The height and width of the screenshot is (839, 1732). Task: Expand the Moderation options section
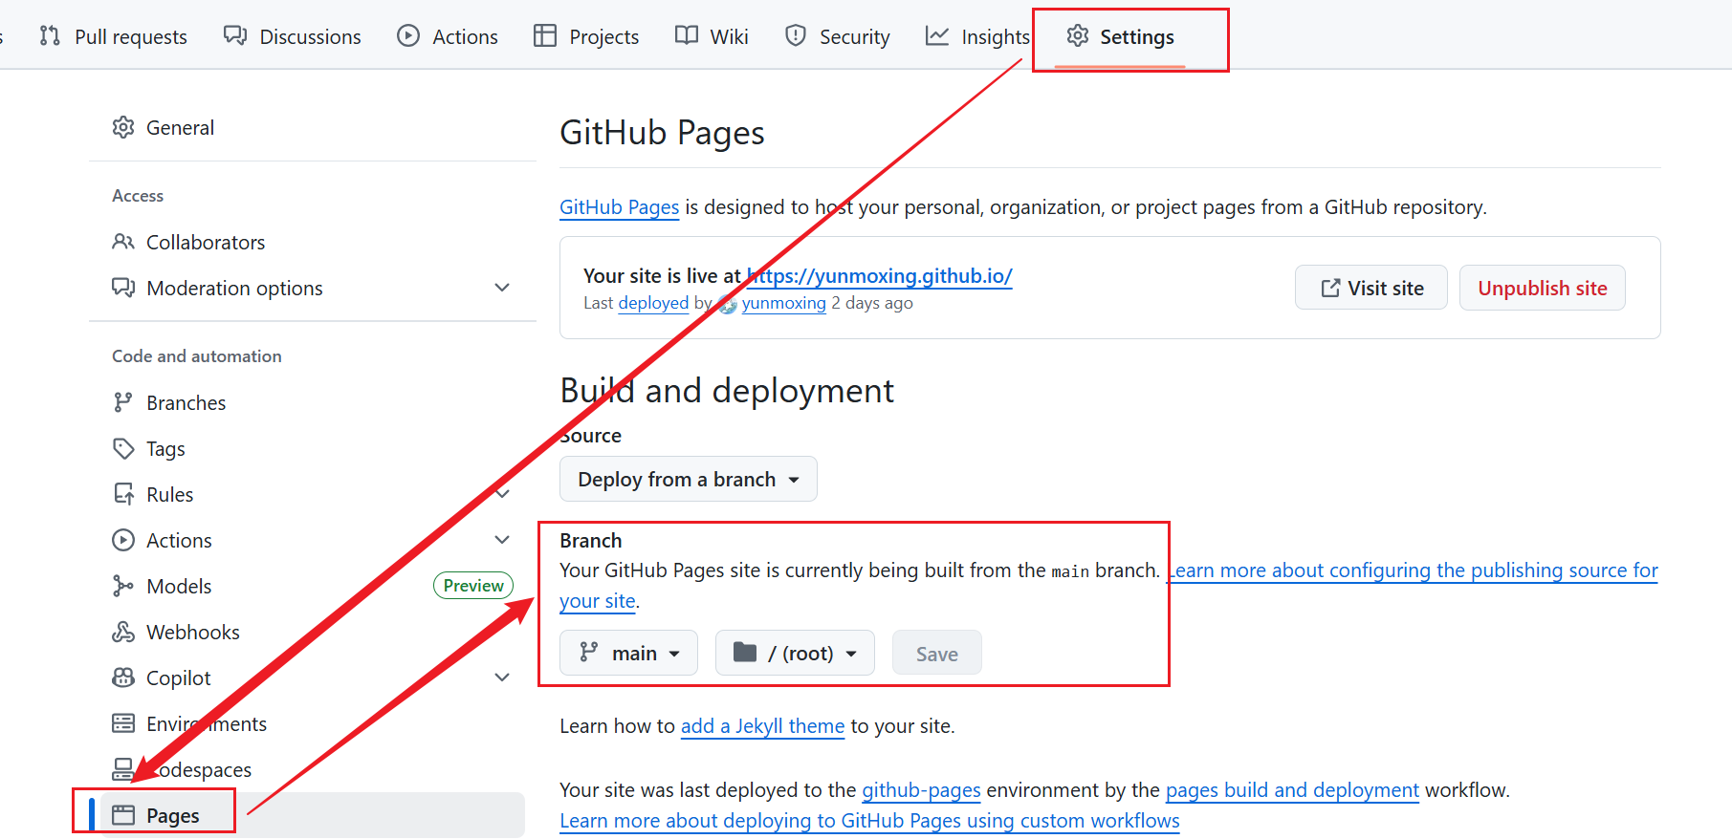[x=502, y=288]
